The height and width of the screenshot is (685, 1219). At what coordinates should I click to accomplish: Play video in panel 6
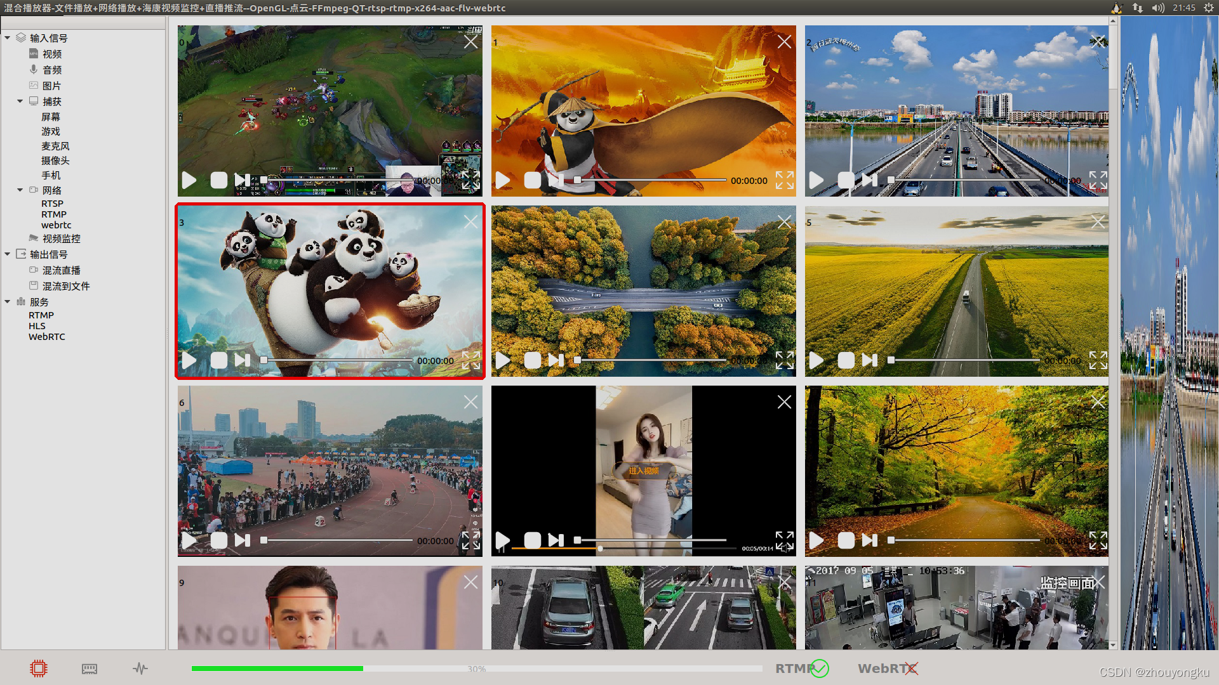click(x=189, y=540)
